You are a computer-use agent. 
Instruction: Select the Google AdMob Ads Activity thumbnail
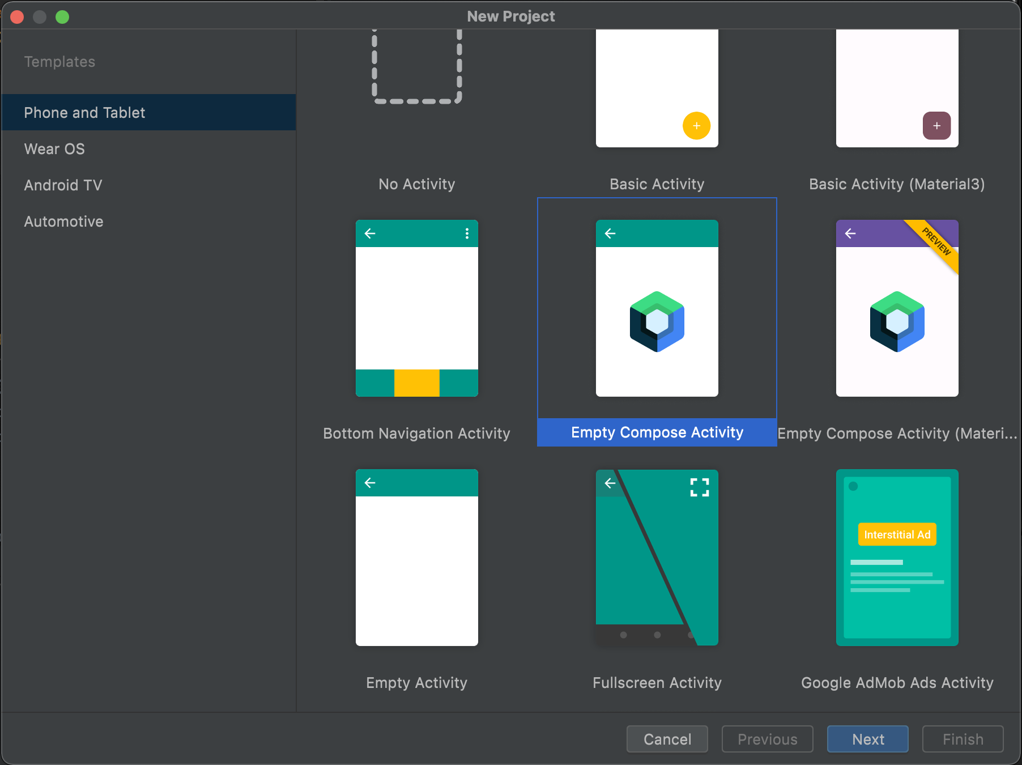click(x=897, y=558)
